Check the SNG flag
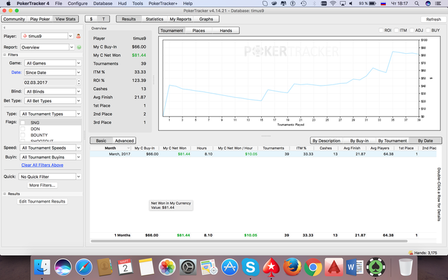This screenshot has width=448, height=280. coord(23,123)
